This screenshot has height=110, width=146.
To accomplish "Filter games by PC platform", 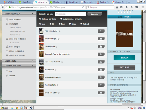I will 51,24.
